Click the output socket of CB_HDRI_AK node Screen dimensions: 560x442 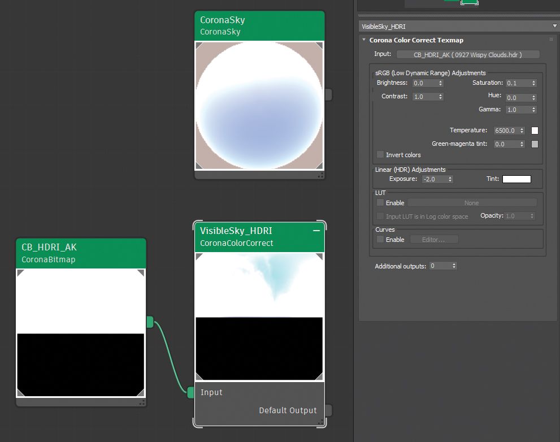150,322
